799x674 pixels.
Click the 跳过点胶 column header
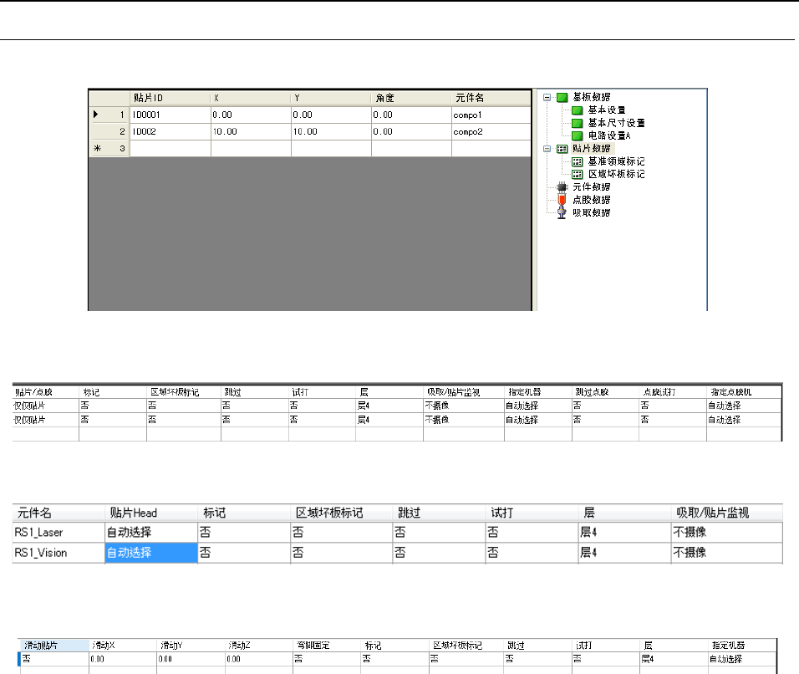605,392
